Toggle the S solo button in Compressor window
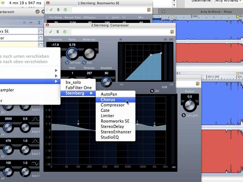This screenshot has width=243, height=182. [58, 32]
